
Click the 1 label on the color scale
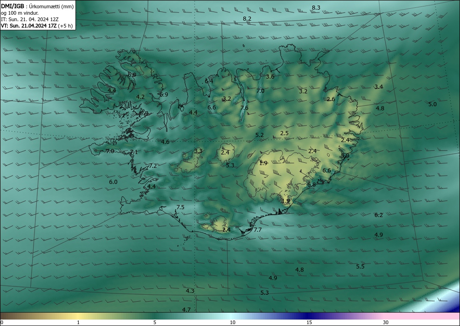pos(78,322)
